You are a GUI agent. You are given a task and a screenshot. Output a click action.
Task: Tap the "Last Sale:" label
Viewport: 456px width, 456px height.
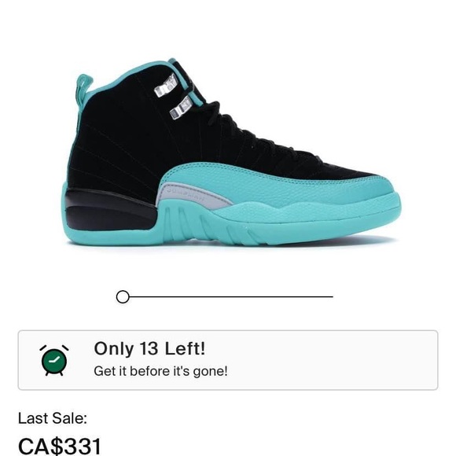[53, 418]
